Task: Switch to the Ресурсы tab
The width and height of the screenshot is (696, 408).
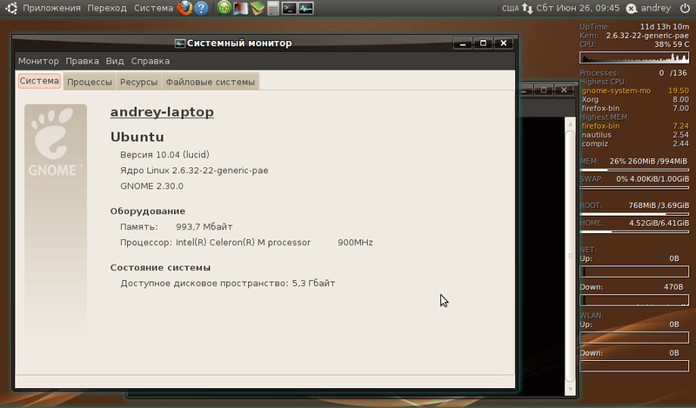Action: coord(138,82)
